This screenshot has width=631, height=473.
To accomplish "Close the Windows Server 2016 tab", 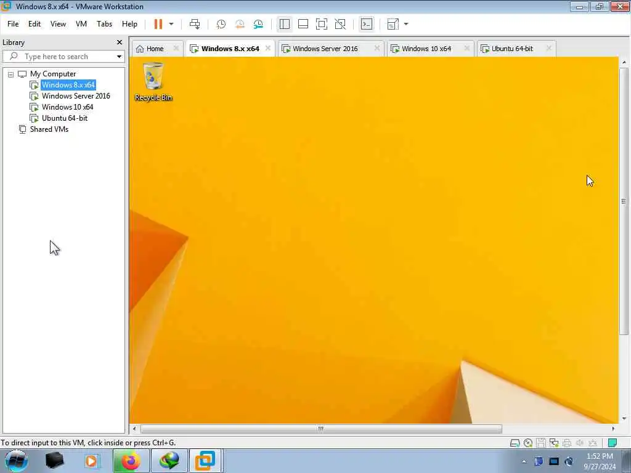I will coord(377,48).
